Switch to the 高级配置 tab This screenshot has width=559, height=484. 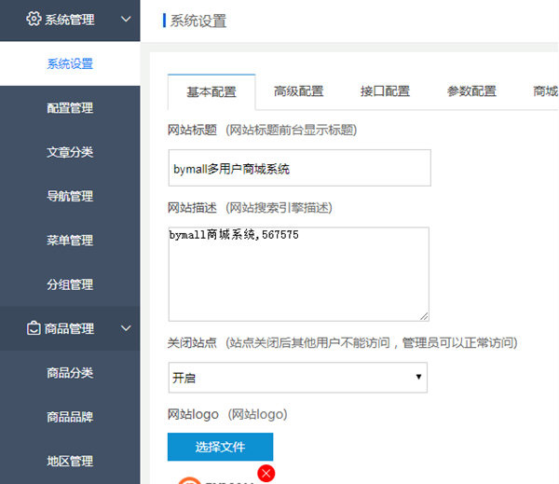coord(298,91)
